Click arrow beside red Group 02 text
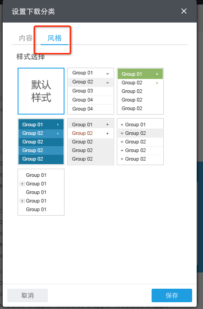The width and height of the screenshot is (203, 309). (108, 134)
